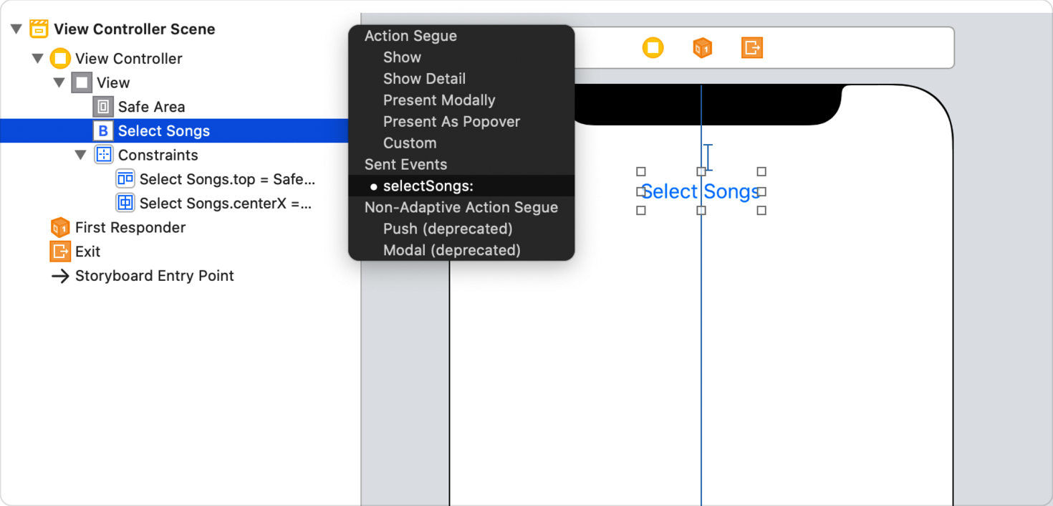Click the constraint icon beside Select Songs.centerX
The width and height of the screenshot is (1053, 506).
click(125, 203)
